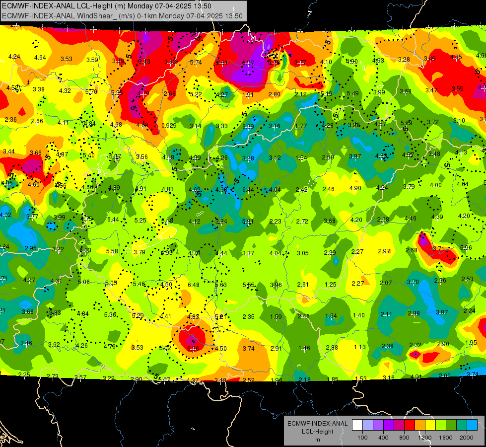Screen dimensions: 486x447
Task: Click the wind shear value '1.40'
Action: coord(359,315)
